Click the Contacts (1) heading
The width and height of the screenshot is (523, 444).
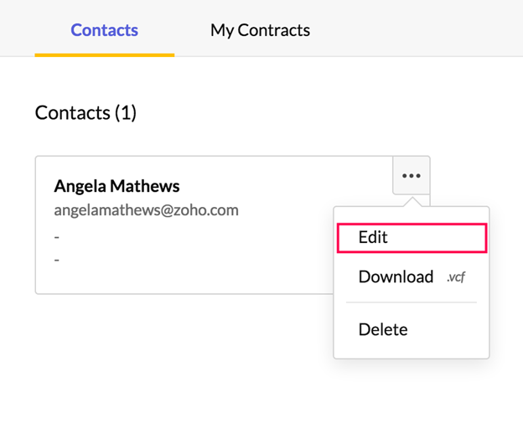[85, 112]
